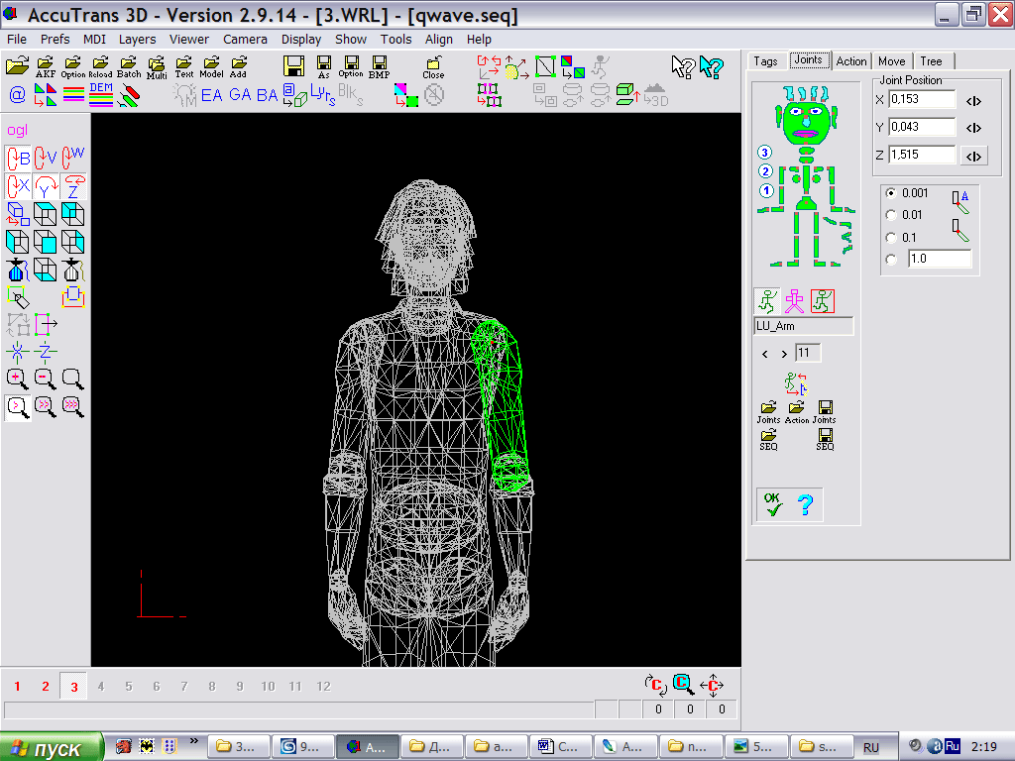Adjust Z joint position stepper arrows
Viewport: 1015px width, 761px height.
(x=973, y=156)
